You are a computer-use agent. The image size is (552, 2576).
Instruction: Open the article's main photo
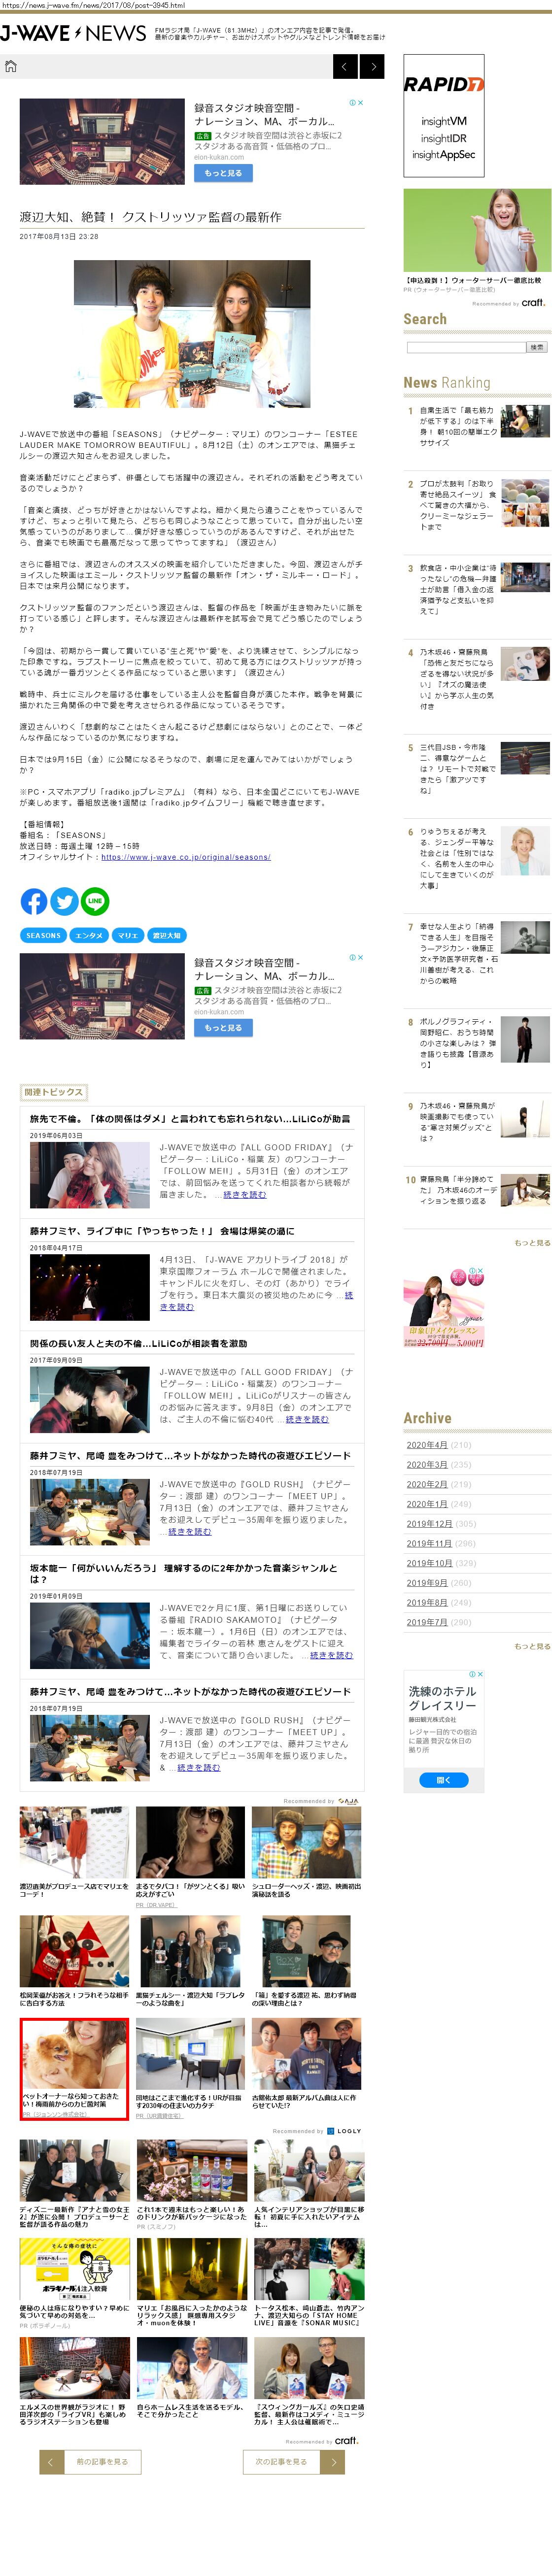pos(192,334)
